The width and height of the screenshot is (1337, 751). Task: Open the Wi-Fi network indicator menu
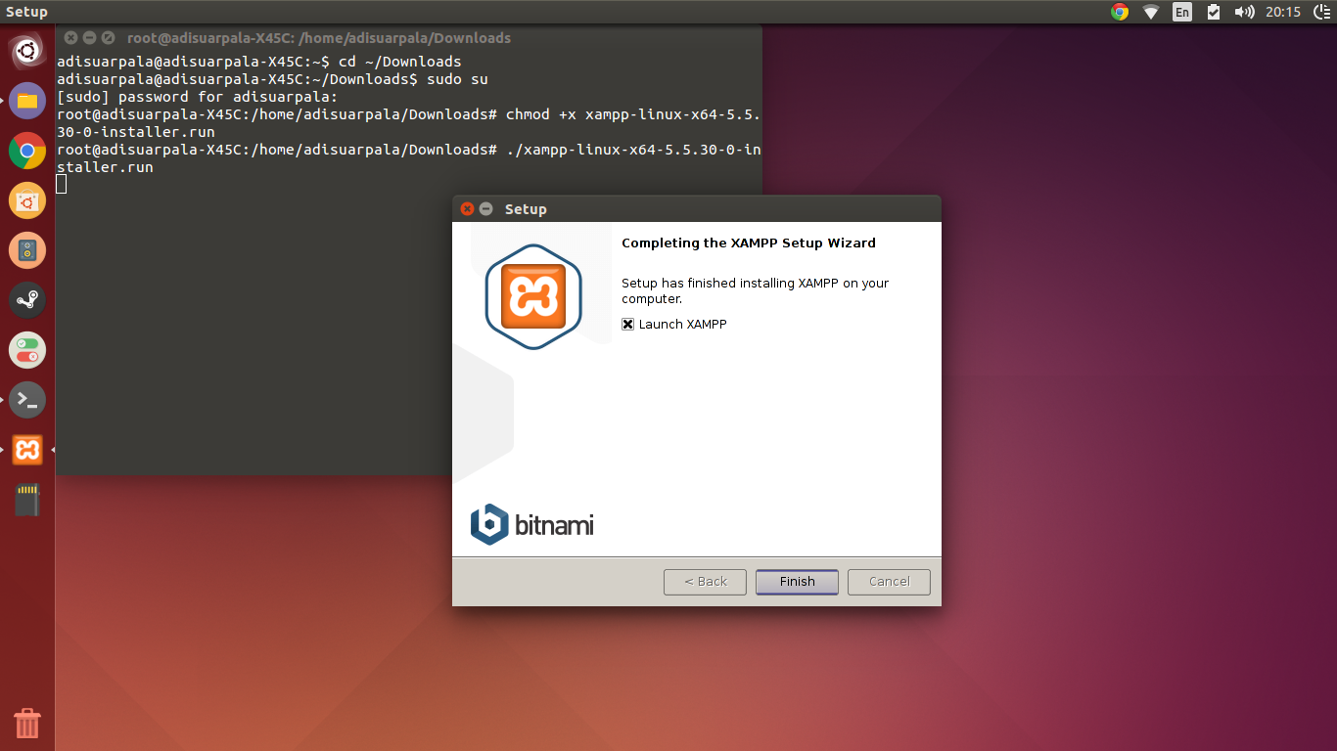pos(1151,12)
